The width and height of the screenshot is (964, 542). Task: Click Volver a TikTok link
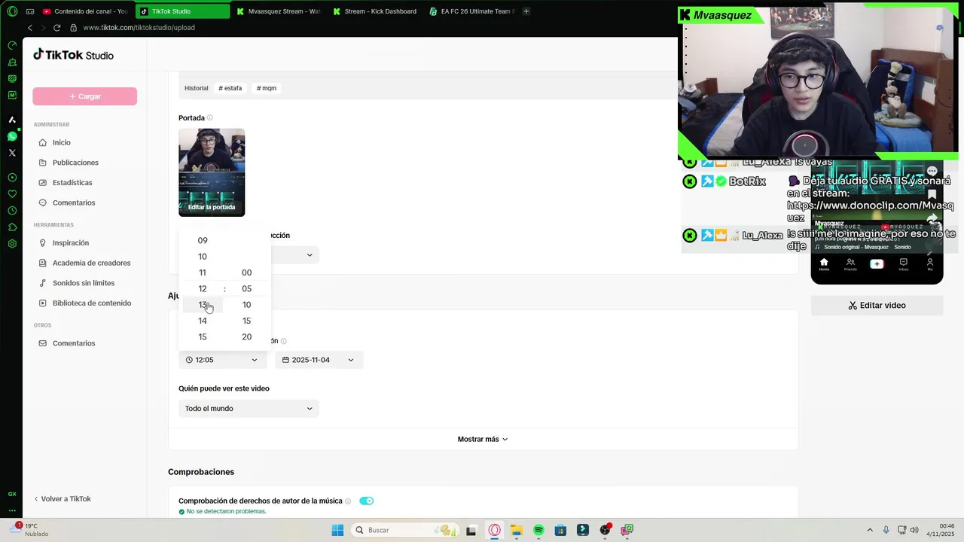(x=63, y=499)
